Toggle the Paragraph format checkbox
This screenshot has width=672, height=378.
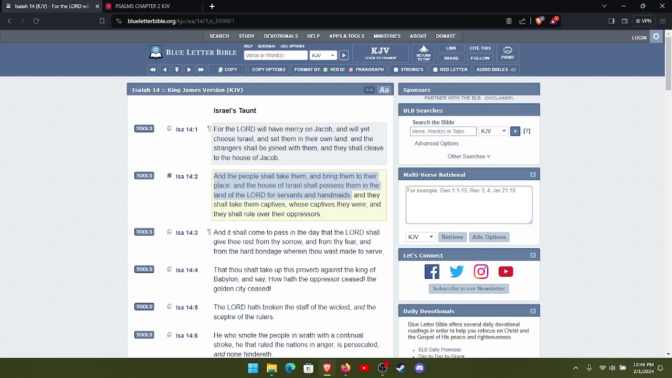point(351,69)
